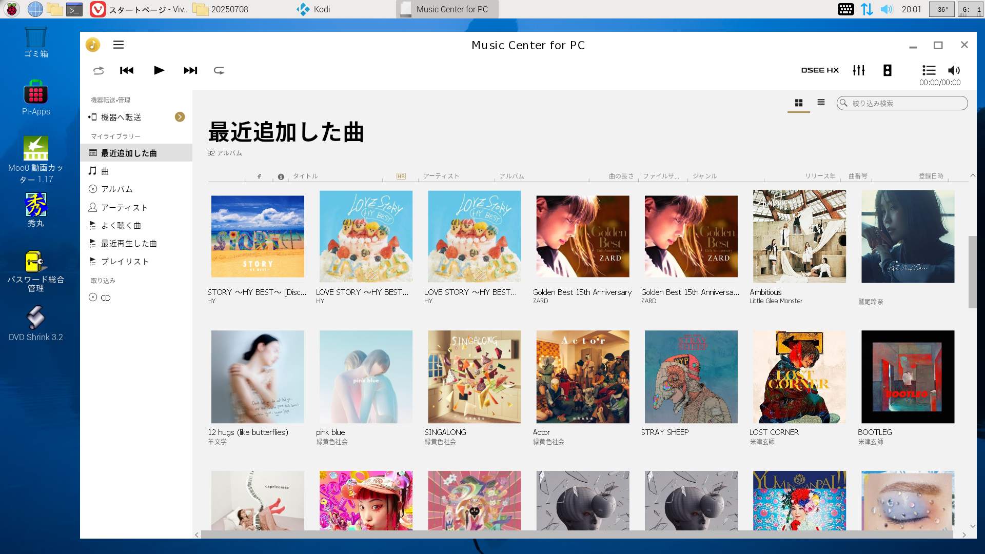Click the Golden Best 15th Anniversary title text
Screen dimensions: 985x554
(x=582, y=292)
